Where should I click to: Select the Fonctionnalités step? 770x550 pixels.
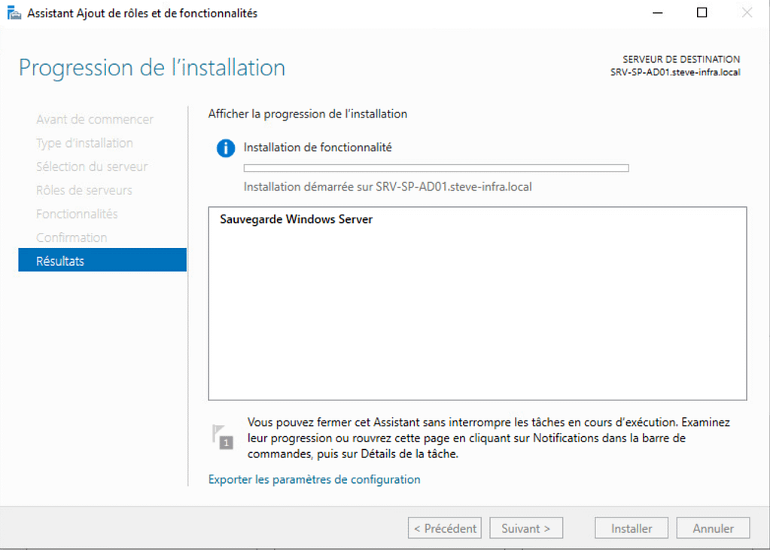(77, 214)
